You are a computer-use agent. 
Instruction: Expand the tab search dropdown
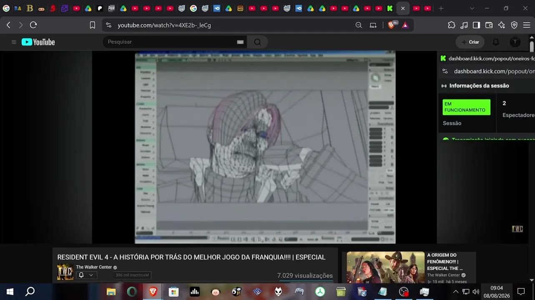[472, 8]
